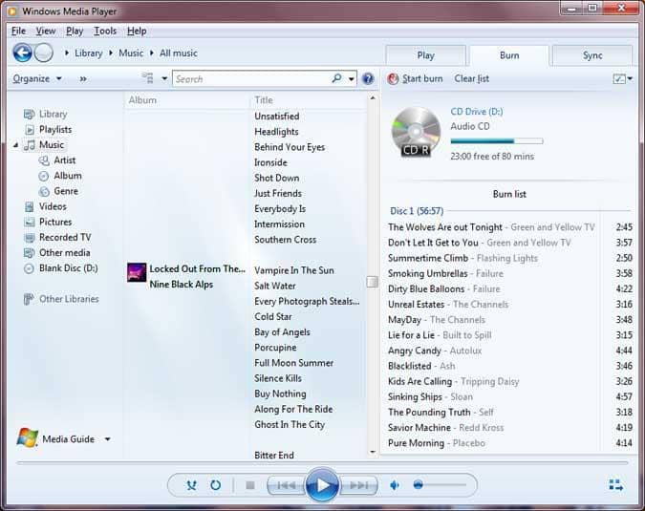The width and height of the screenshot is (645, 511).
Task: Click the Blank Disc (D:) icon
Action: tap(30, 268)
